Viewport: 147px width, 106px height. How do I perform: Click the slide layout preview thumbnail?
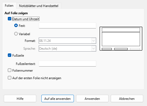(x=121, y=39)
